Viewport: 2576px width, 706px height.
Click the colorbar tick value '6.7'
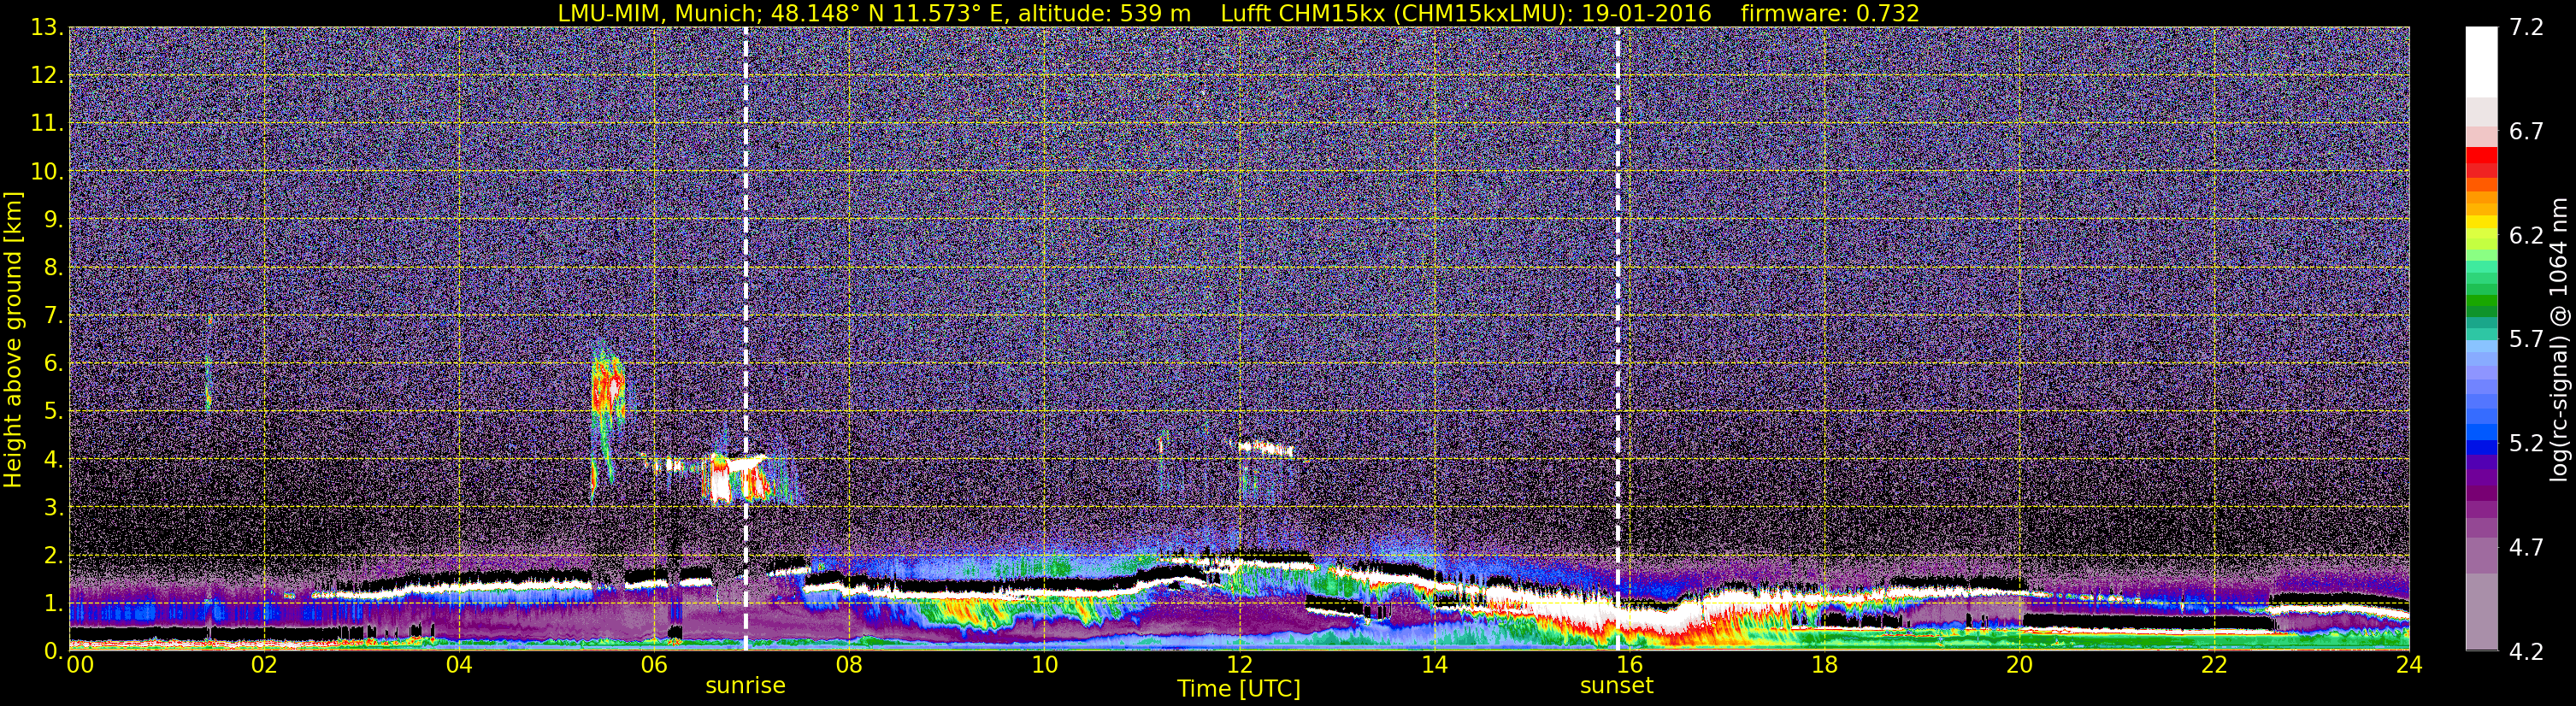2526,131
